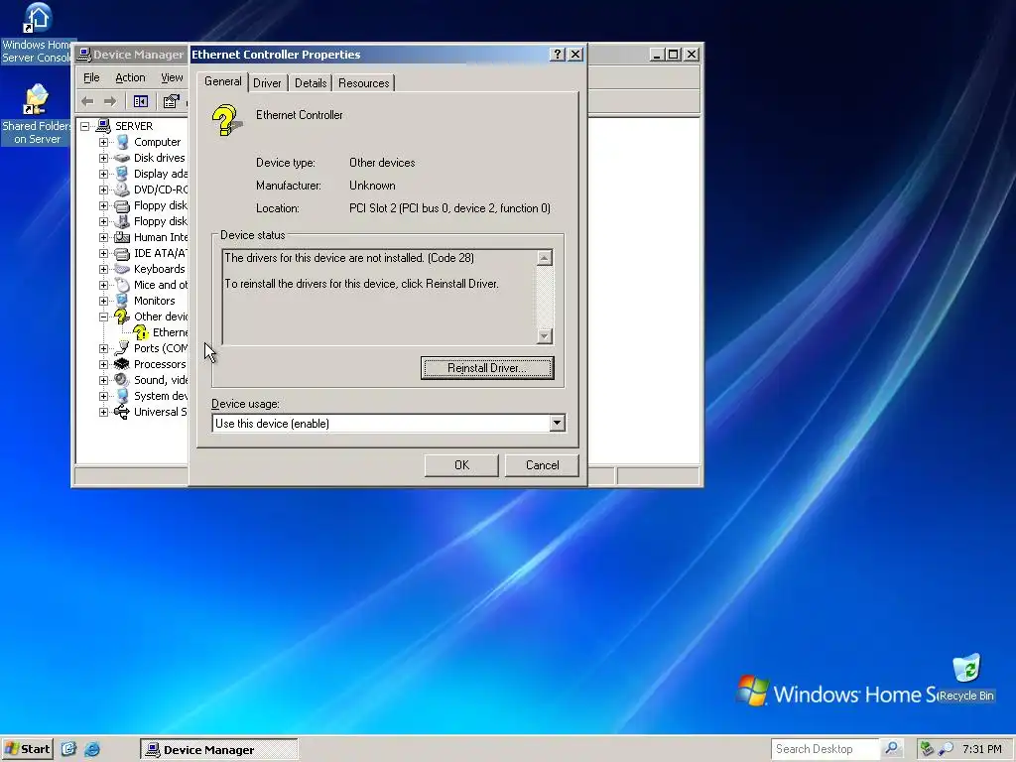Open the Device usage dropdown
This screenshot has width=1016, height=762.
[557, 423]
